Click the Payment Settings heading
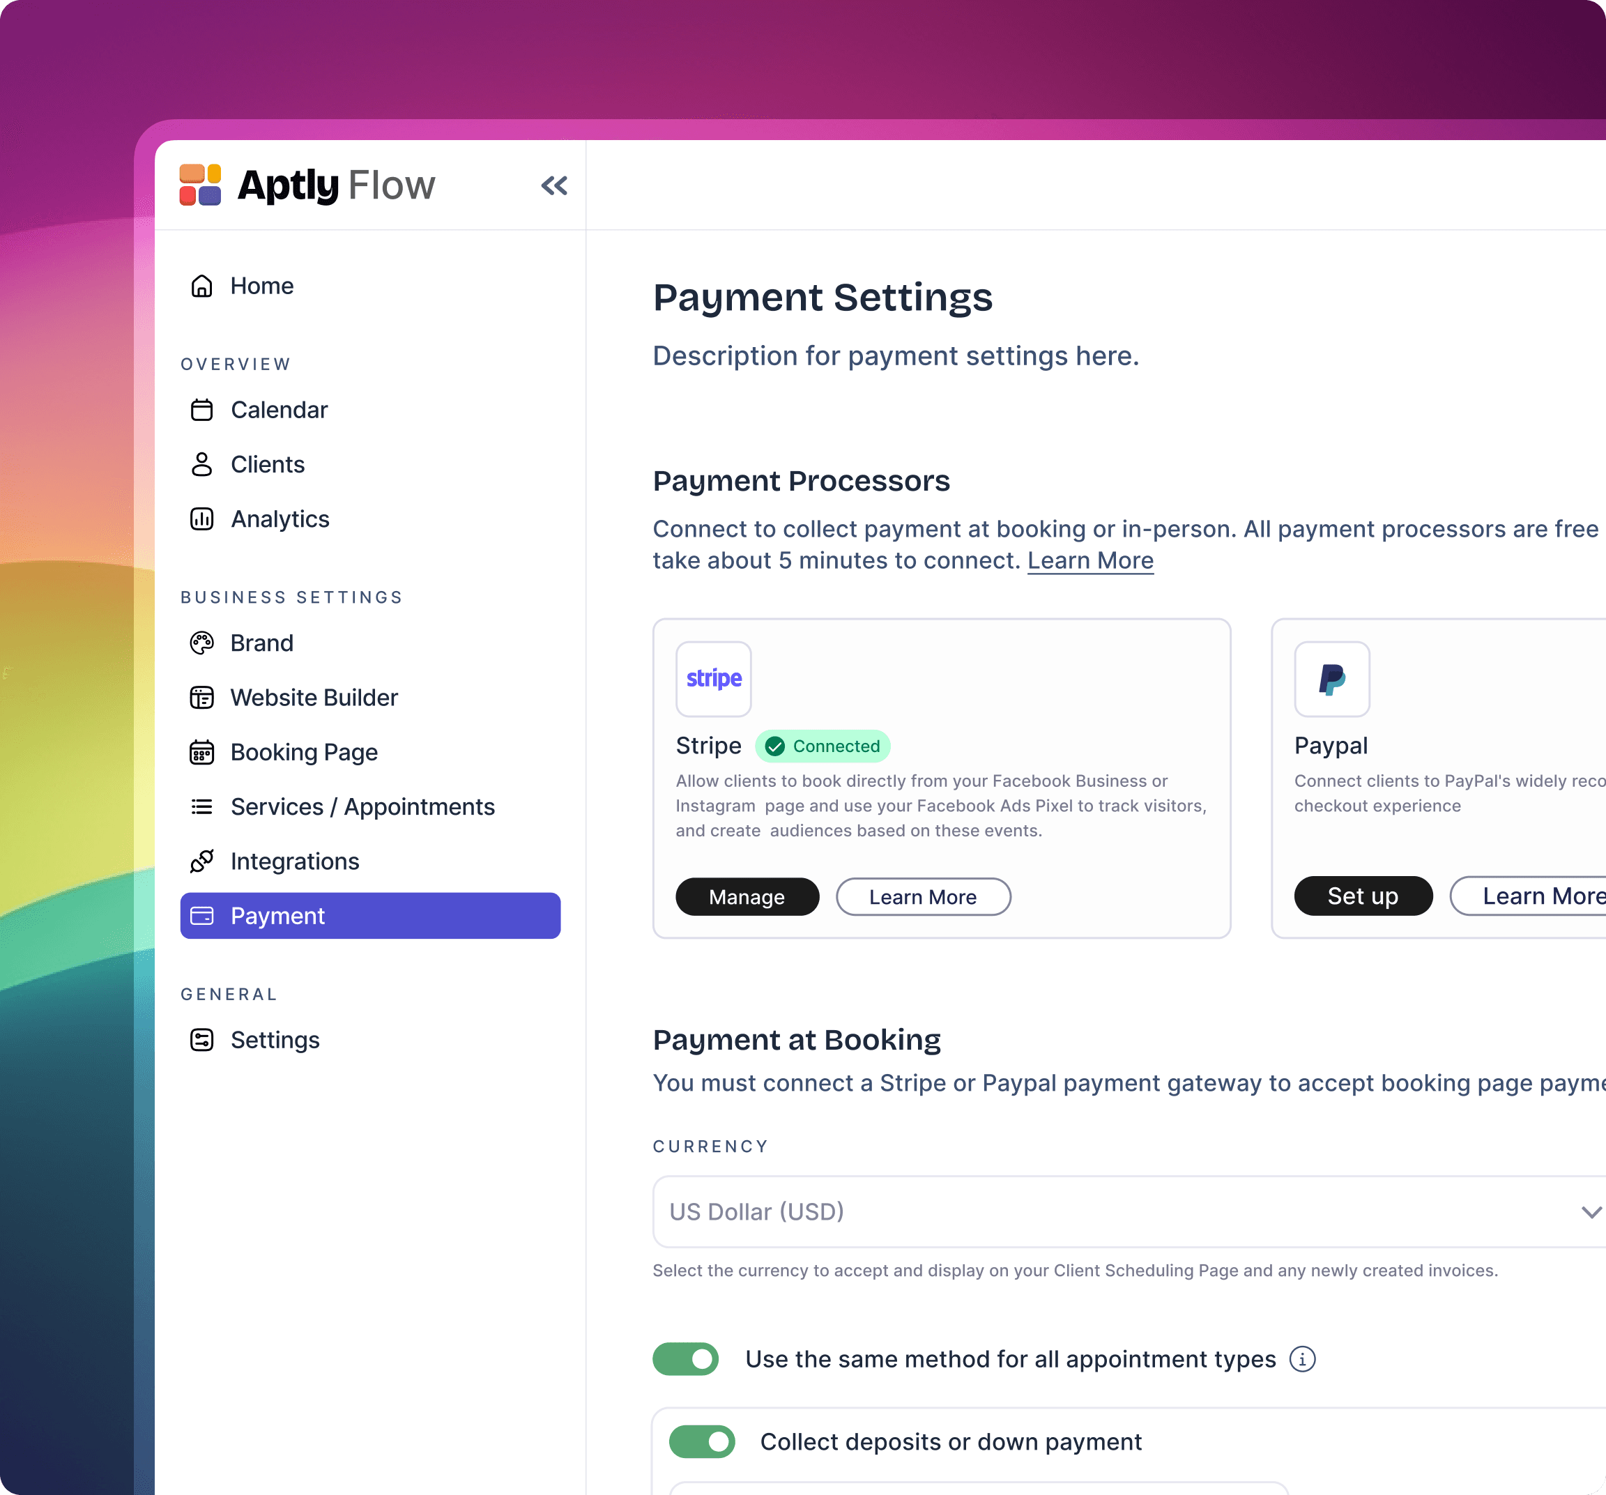Screen dimensions: 1606x1495 point(823,298)
